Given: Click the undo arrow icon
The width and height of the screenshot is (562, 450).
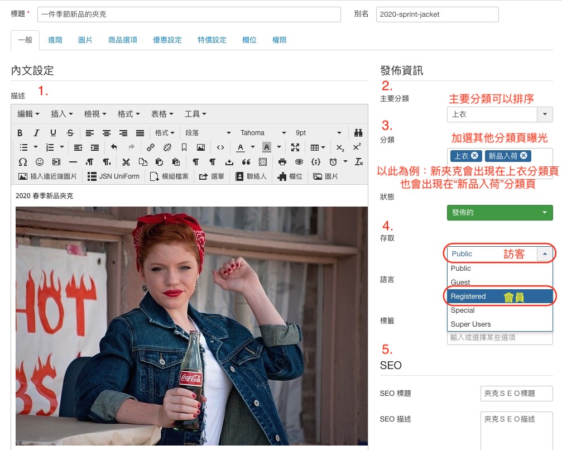Looking at the screenshot, I should (x=114, y=147).
